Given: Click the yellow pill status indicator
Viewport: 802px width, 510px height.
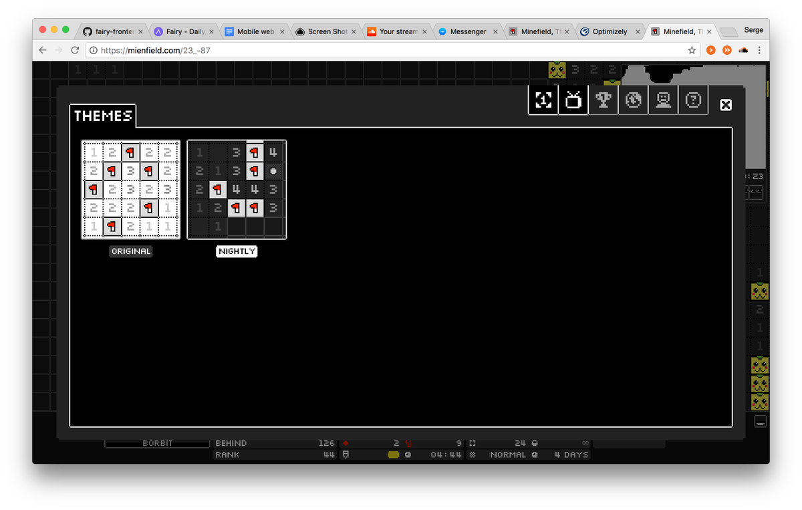Looking at the screenshot, I should click(x=393, y=455).
